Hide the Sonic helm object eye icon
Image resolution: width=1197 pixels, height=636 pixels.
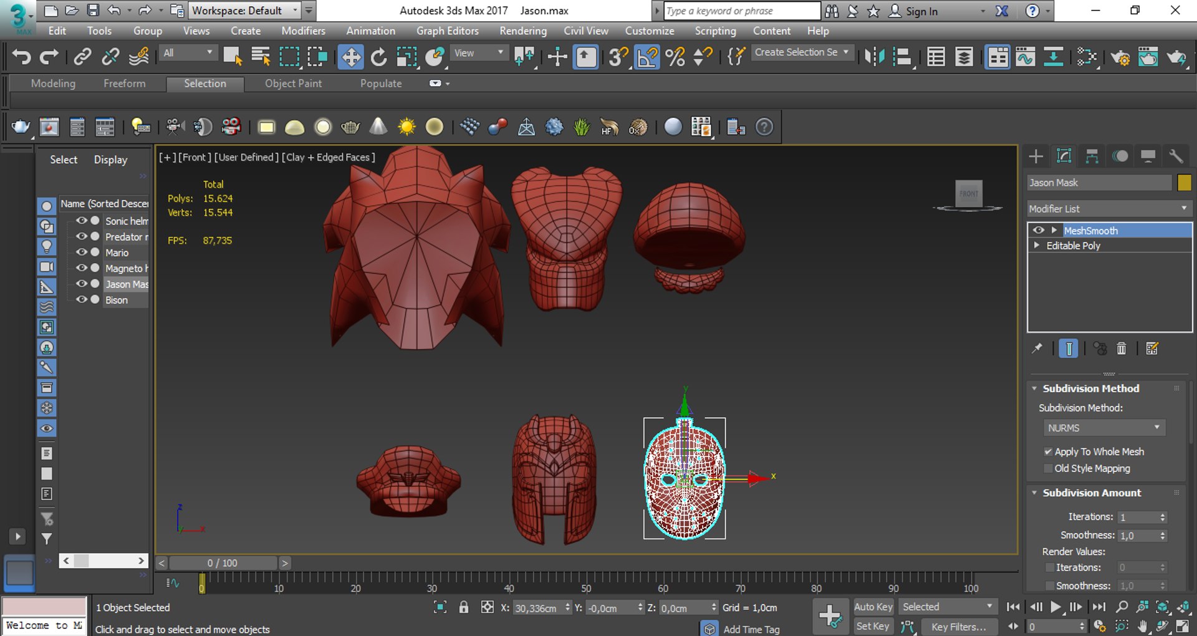(x=81, y=221)
